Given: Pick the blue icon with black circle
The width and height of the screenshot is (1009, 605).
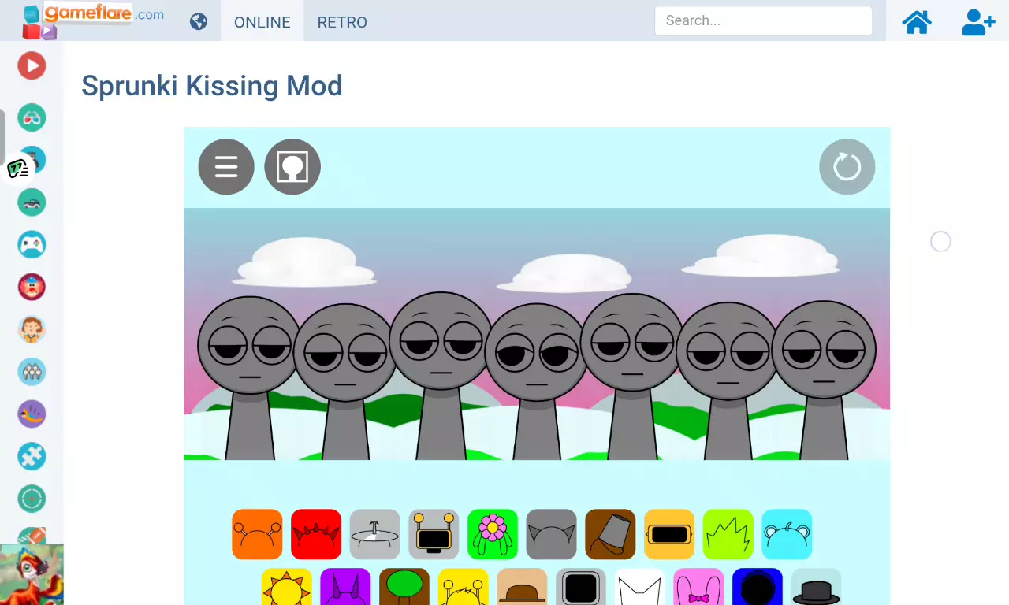Looking at the screenshot, I should tap(758, 587).
